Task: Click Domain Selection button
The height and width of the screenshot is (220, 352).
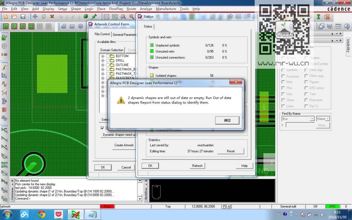Action: tap(112, 50)
